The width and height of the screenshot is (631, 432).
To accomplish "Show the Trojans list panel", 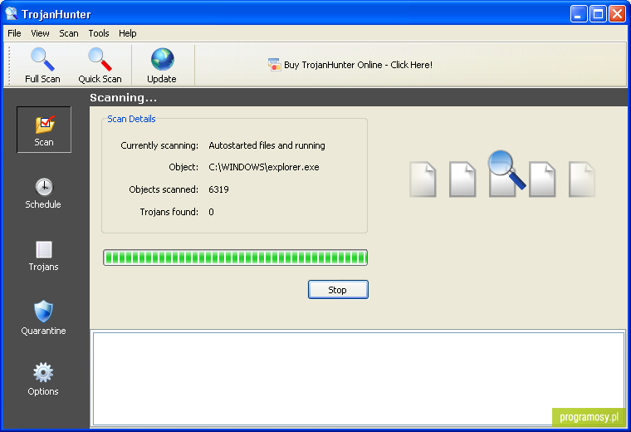I will coord(43,256).
